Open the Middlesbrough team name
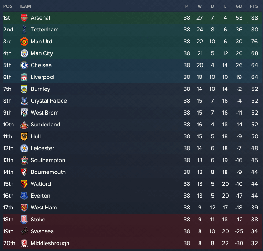The image size is (263, 251). tap(50, 243)
